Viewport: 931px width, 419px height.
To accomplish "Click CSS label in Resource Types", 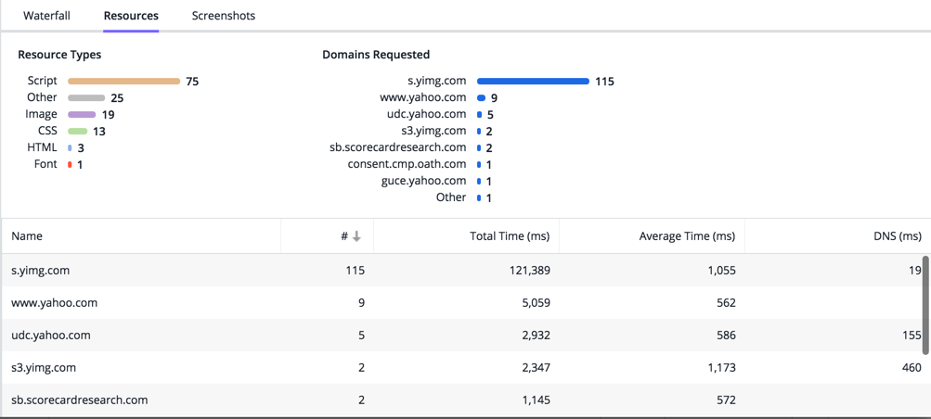I will 47,131.
